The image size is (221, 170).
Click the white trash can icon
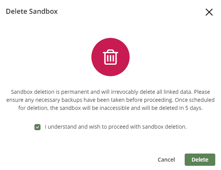[110, 57]
